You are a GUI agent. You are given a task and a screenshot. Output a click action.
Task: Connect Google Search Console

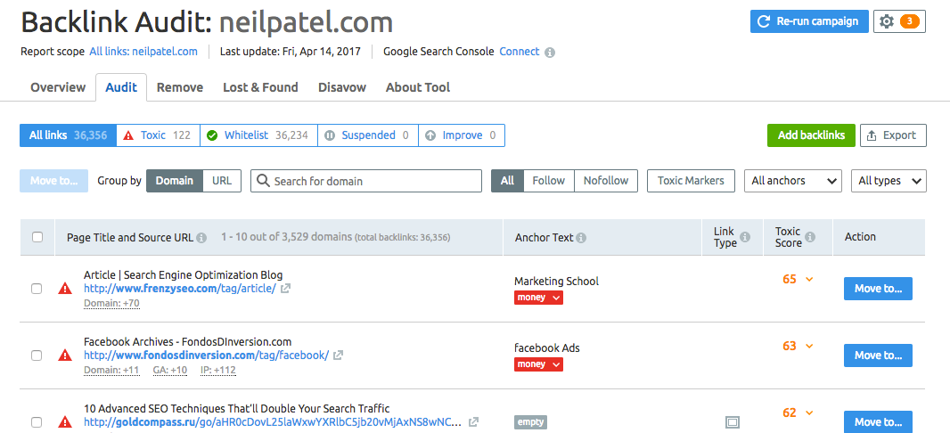520,52
